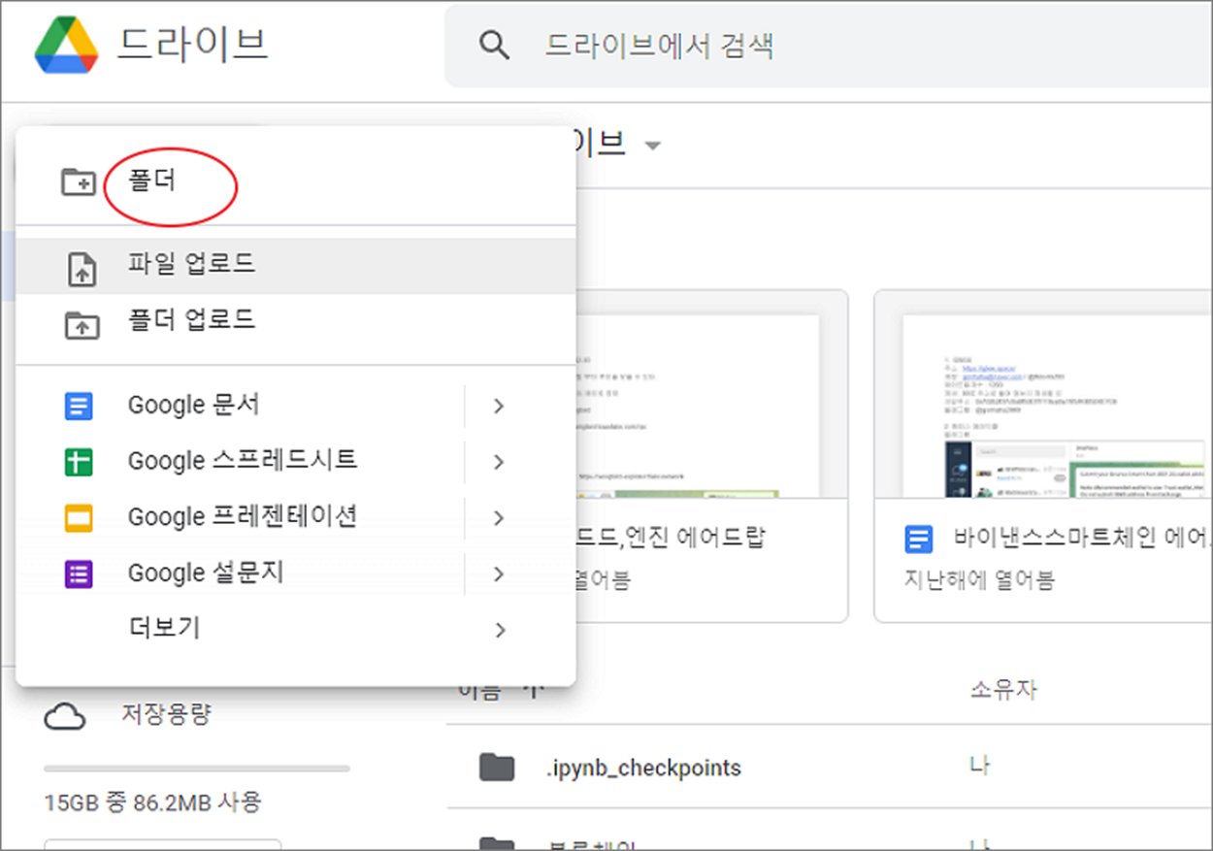Screen dimensions: 1213x851
Task: Choose 폴더 업로드 from the menu
Action: (x=296, y=321)
